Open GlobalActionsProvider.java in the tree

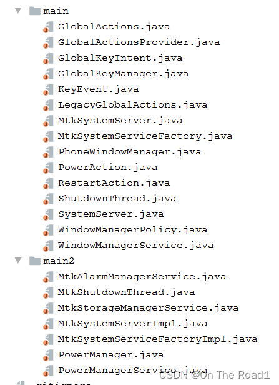pos(139,42)
